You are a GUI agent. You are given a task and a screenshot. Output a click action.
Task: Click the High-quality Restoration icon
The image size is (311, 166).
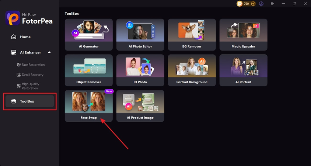[19, 86]
